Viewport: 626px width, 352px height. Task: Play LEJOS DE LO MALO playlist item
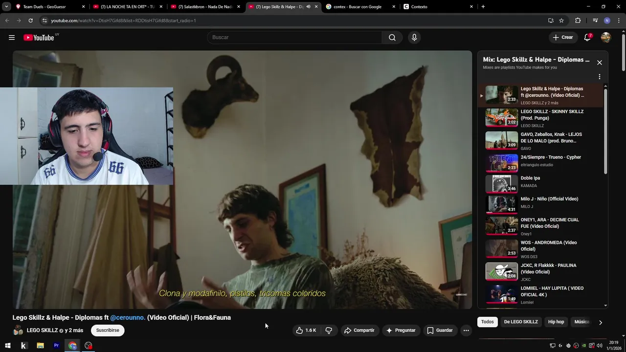click(540, 141)
